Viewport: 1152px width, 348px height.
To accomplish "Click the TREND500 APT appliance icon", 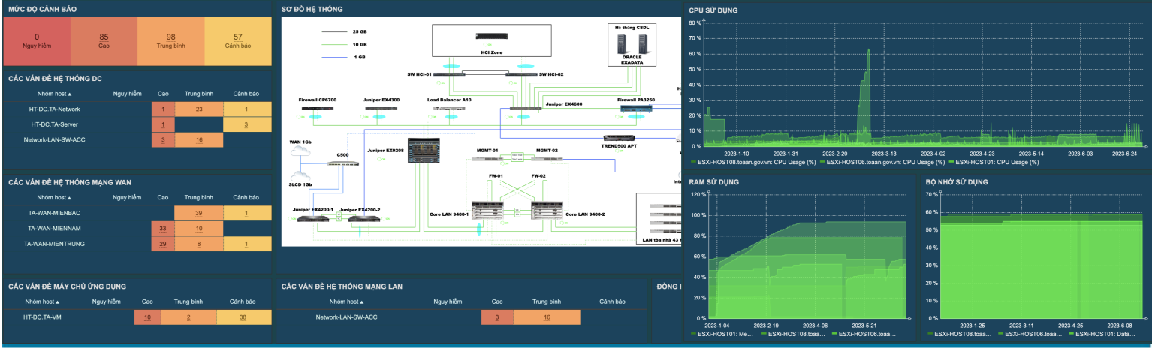I will click(x=620, y=137).
